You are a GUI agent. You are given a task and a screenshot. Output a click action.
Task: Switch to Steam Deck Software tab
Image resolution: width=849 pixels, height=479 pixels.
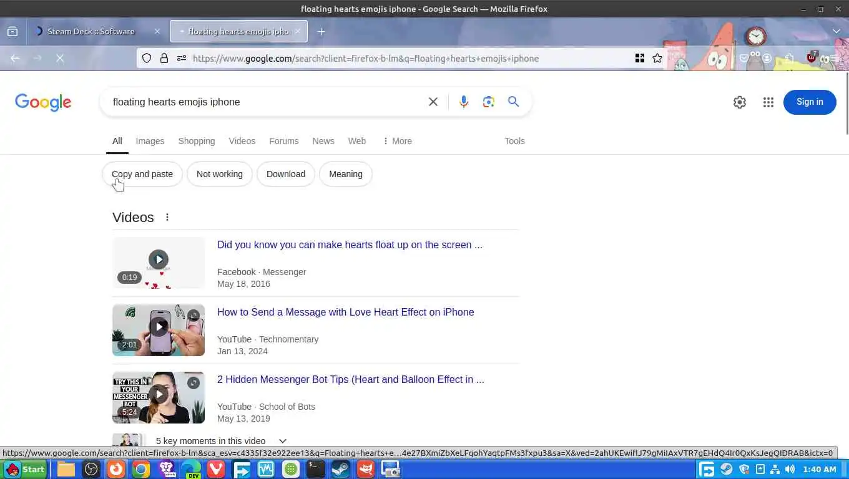point(91,31)
